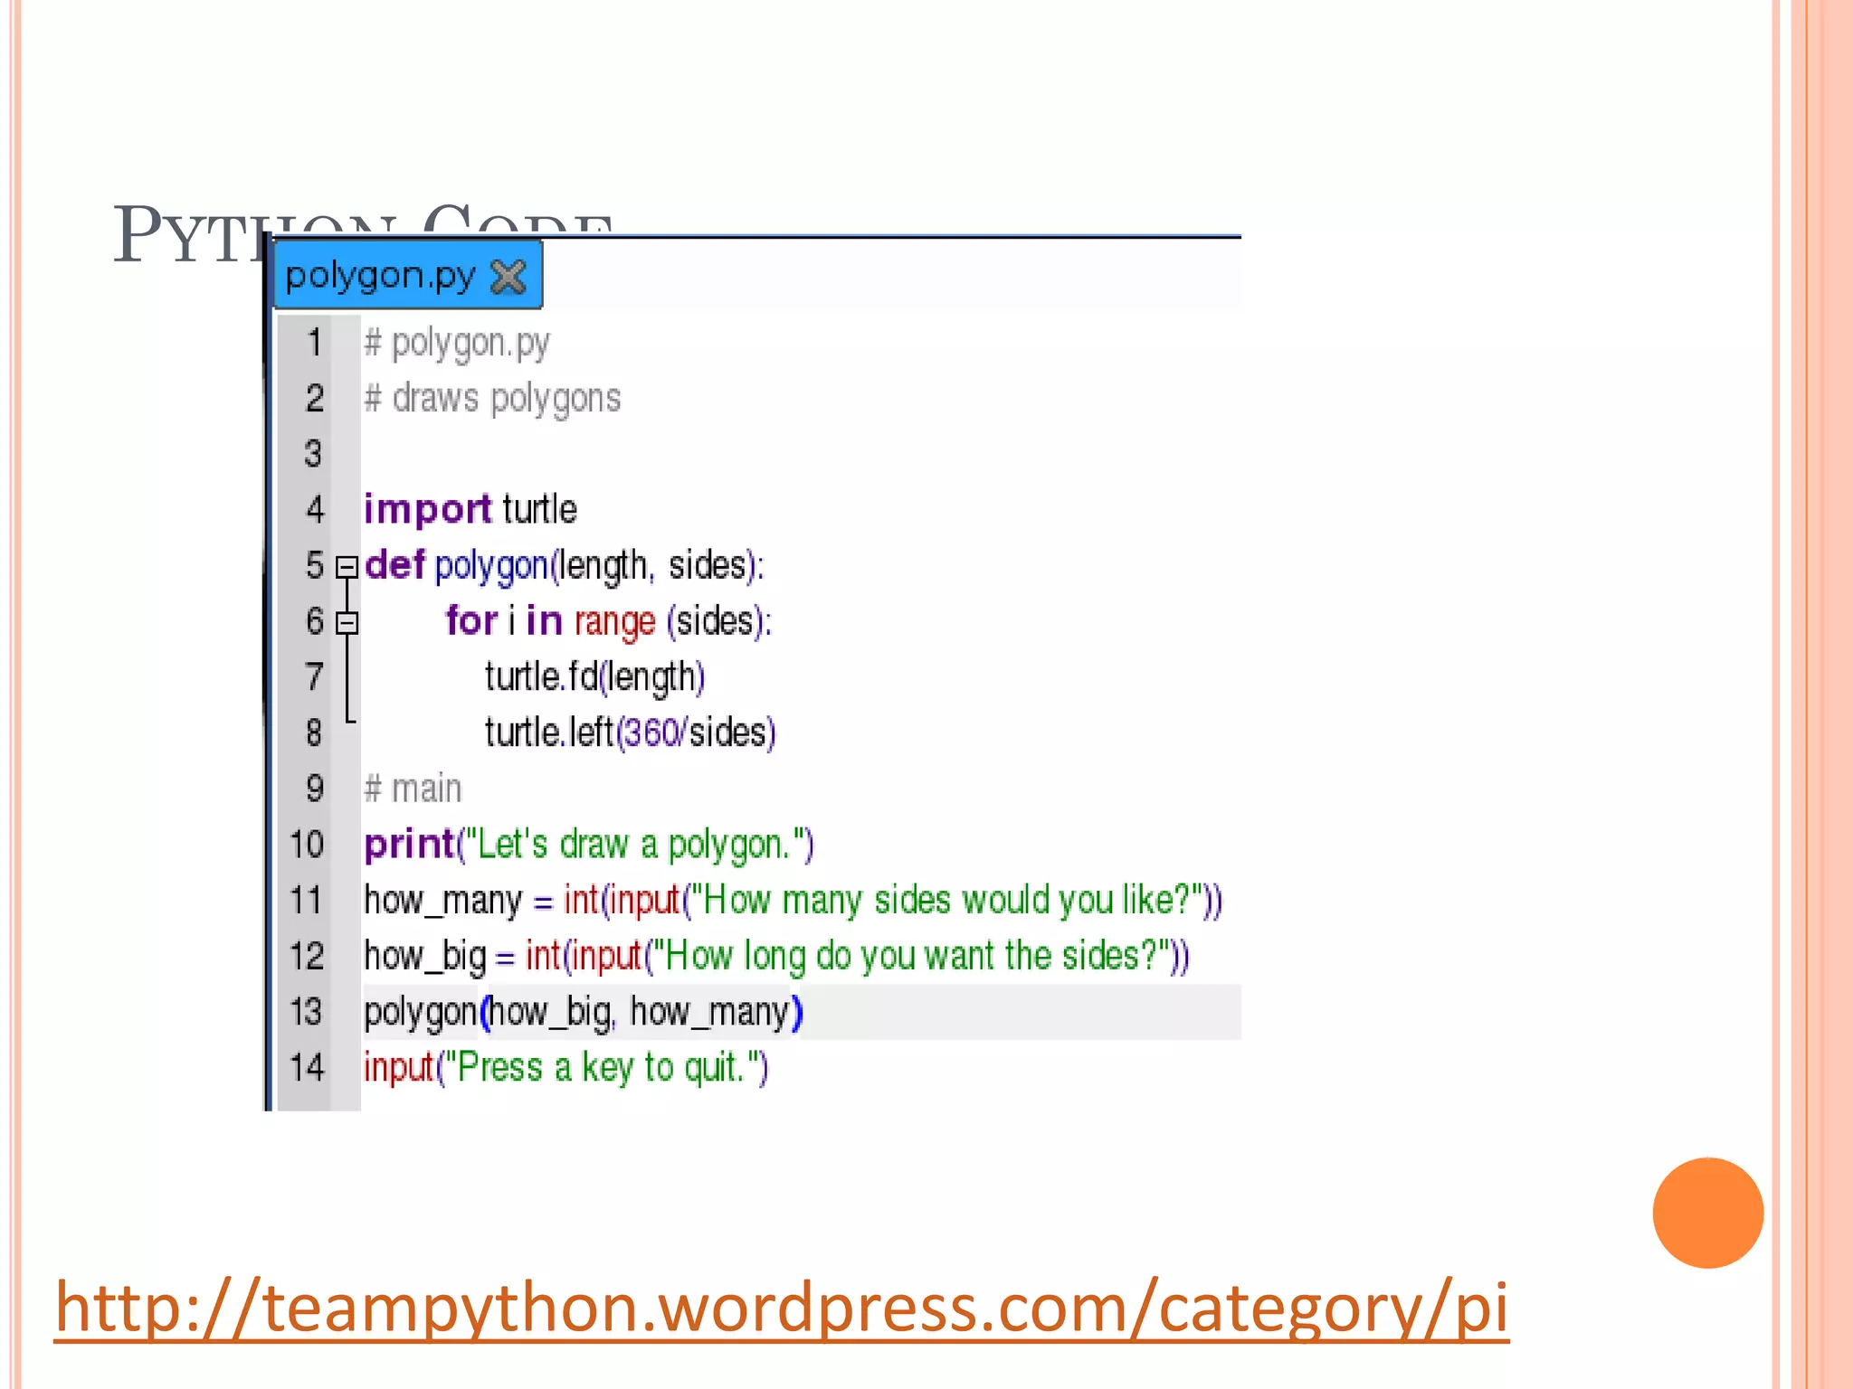Click the 'def polygon(length, sides):' line
The height and width of the screenshot is (1389, 1853).
click(x=565, y=566)
